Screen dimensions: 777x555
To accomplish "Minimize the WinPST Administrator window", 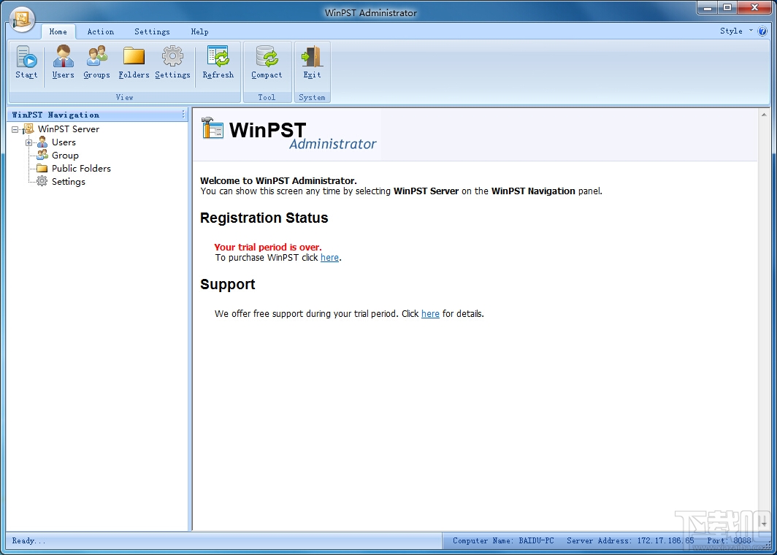I will 707,7.
